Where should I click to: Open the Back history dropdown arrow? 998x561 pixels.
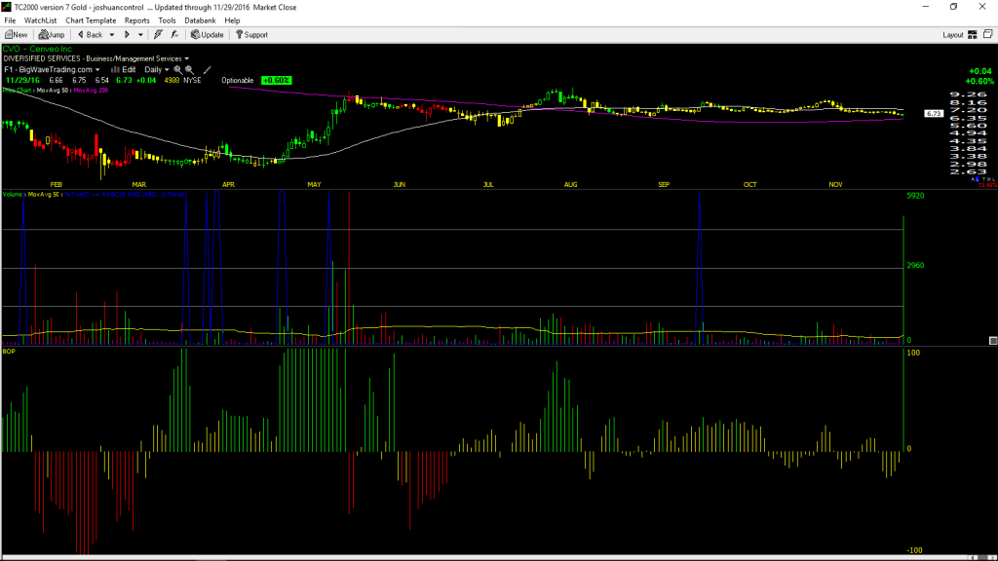112,35
